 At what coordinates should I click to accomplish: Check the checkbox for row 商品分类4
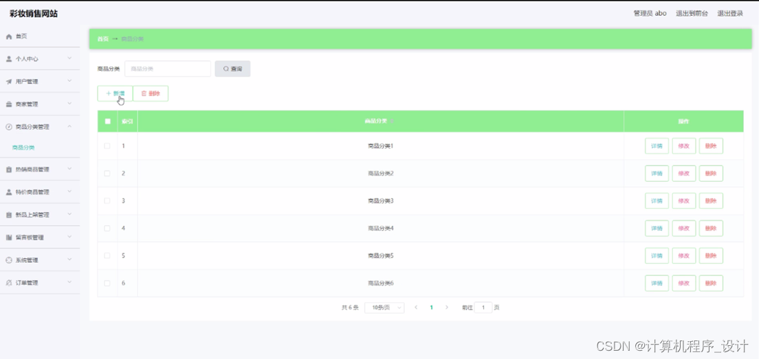click(x=107, y=228)
